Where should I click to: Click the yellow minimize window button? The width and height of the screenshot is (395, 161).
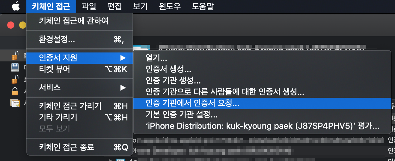[22, 25]
